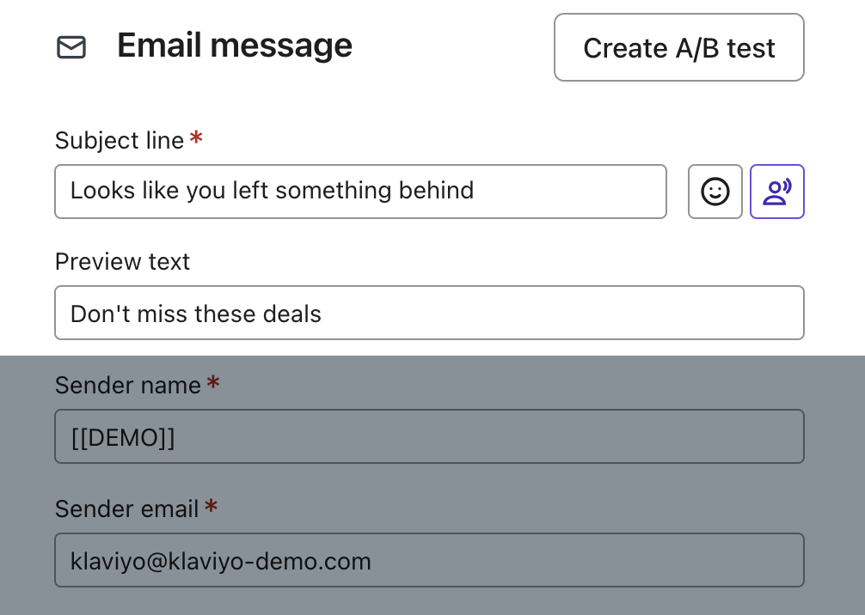The image size is (865, 615).
Task: Focus the Preview text input field
Action: [x=429, y=314]
